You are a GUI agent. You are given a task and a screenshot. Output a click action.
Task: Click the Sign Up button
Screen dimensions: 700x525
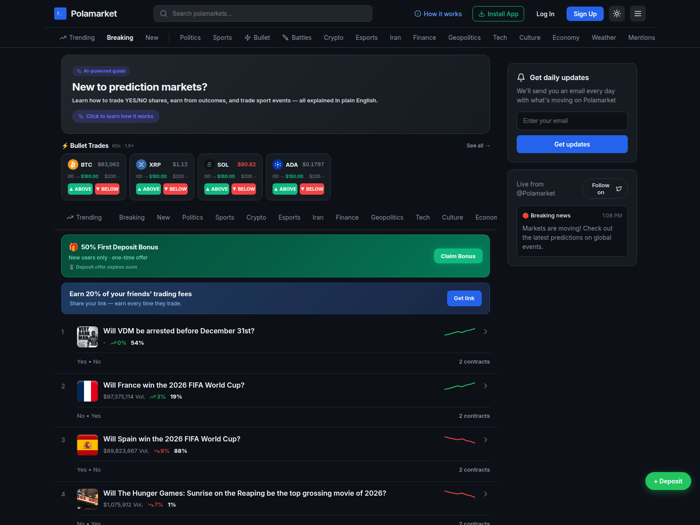pos(585,14)
